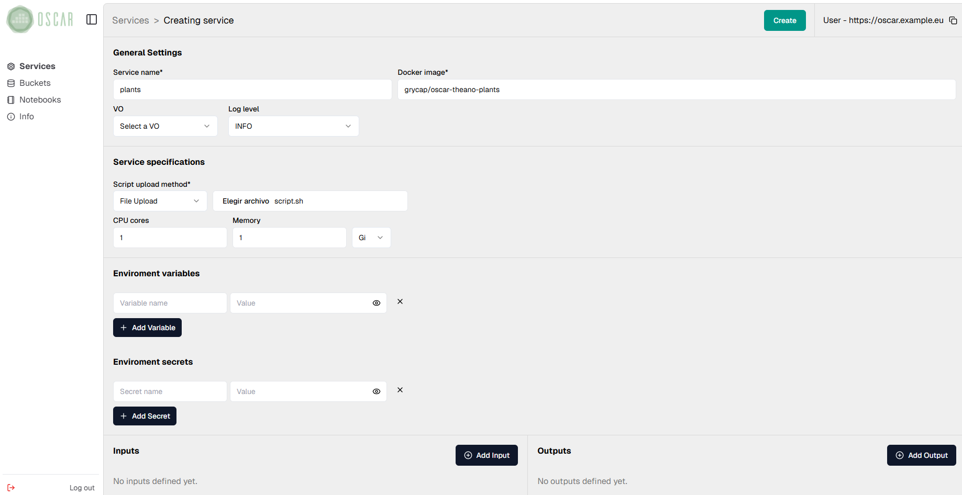Open the Select a VO dropdown

point(165,126)
